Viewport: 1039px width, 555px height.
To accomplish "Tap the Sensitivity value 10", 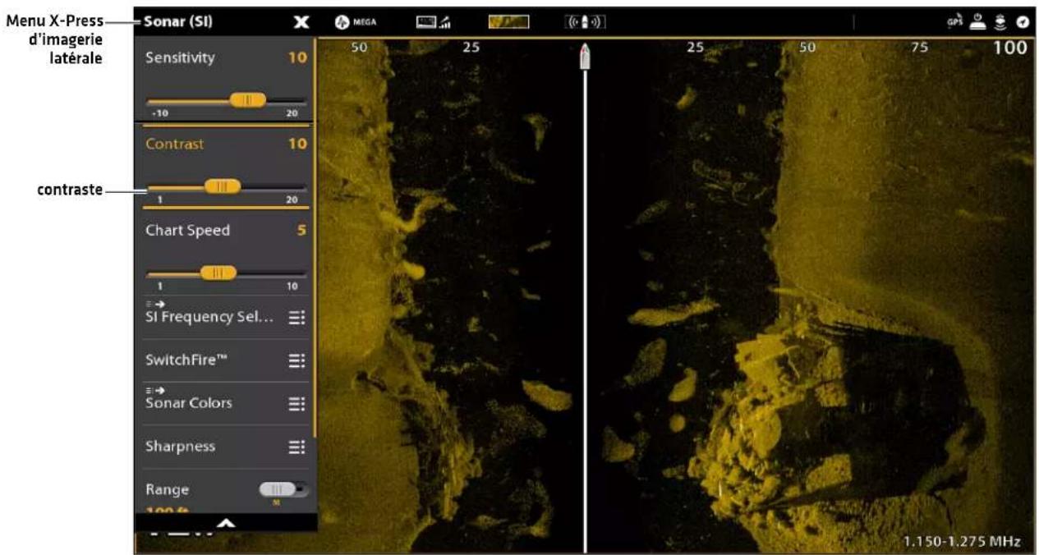I will (x=297, y=57).
